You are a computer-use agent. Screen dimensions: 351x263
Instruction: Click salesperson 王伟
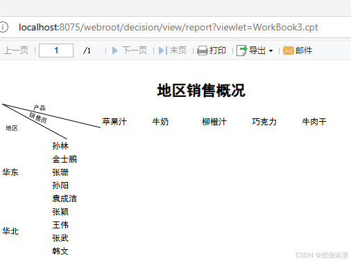pos(60,225)
